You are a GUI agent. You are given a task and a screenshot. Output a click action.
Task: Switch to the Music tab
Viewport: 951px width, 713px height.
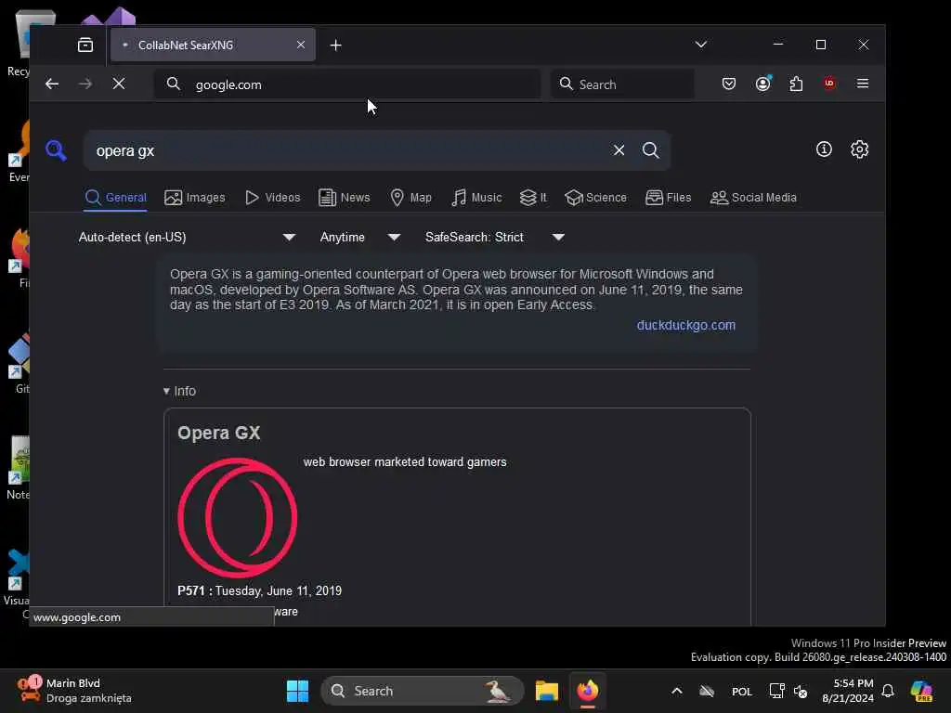476,198
